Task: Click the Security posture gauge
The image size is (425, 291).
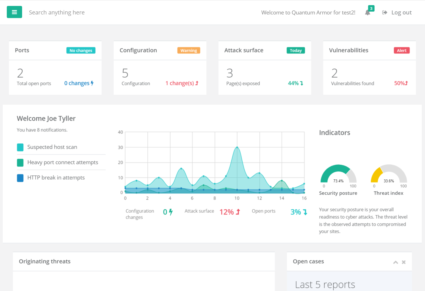Action: pos(338,174)
